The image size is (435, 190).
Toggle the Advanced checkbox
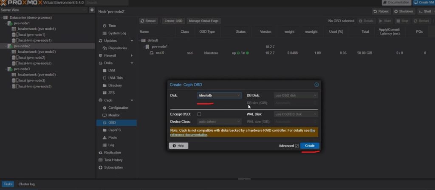[x=297, y=146]
